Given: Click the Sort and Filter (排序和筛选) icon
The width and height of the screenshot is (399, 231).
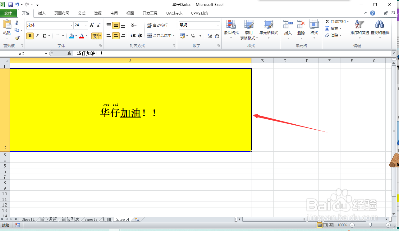Looking at the screenshot, I should (x=360, y=24).
